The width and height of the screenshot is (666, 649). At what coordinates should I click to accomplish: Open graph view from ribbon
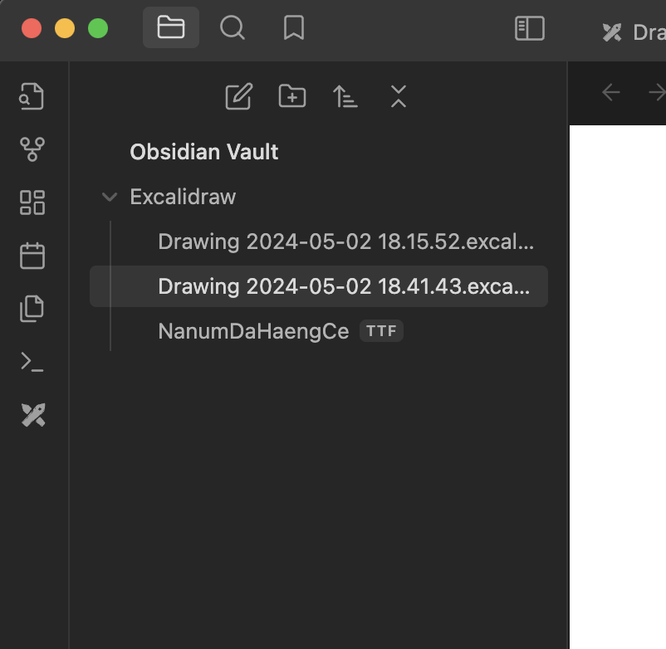tap(32, 149)
